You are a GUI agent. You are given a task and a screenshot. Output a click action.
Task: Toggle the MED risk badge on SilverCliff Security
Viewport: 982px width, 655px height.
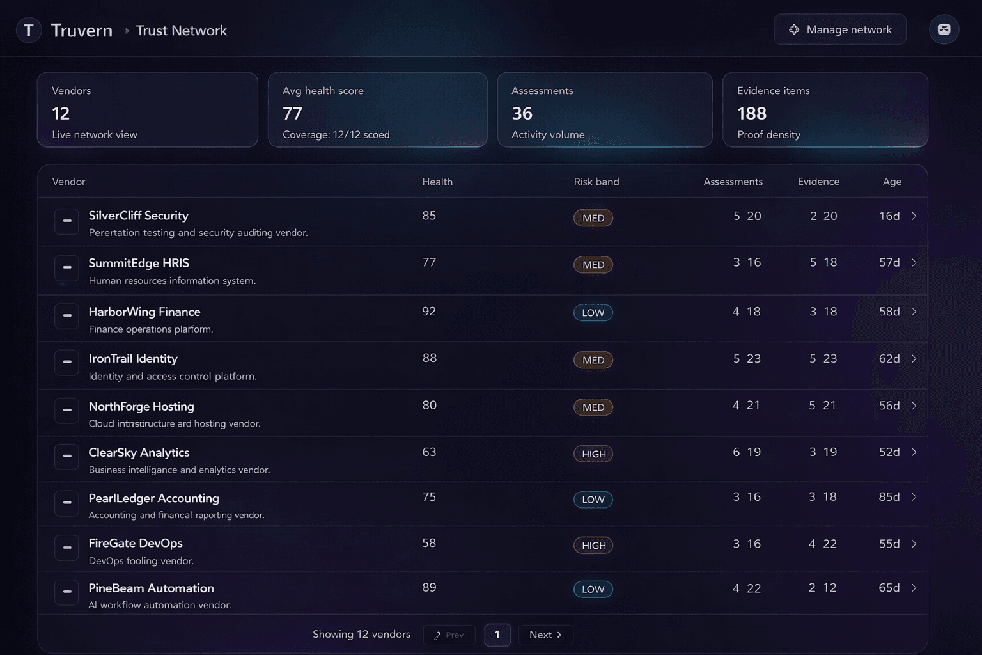(x=593, y=217)
